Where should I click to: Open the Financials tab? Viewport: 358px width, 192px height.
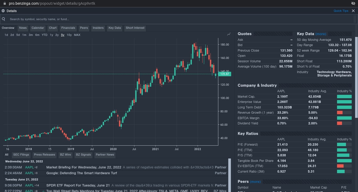click(68, 28)
